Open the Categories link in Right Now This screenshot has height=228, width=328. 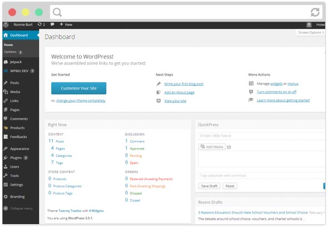click(x=64, y=156)
